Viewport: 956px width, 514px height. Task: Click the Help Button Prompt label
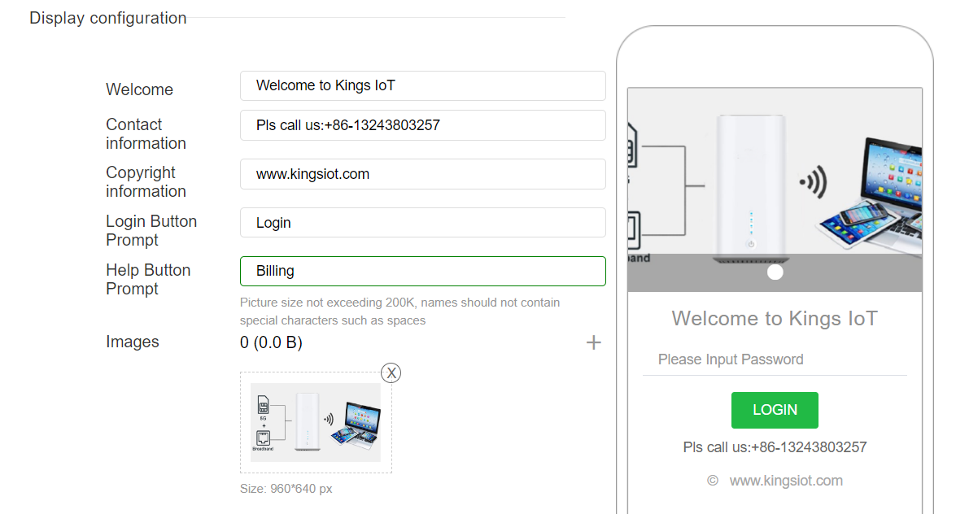148,279
